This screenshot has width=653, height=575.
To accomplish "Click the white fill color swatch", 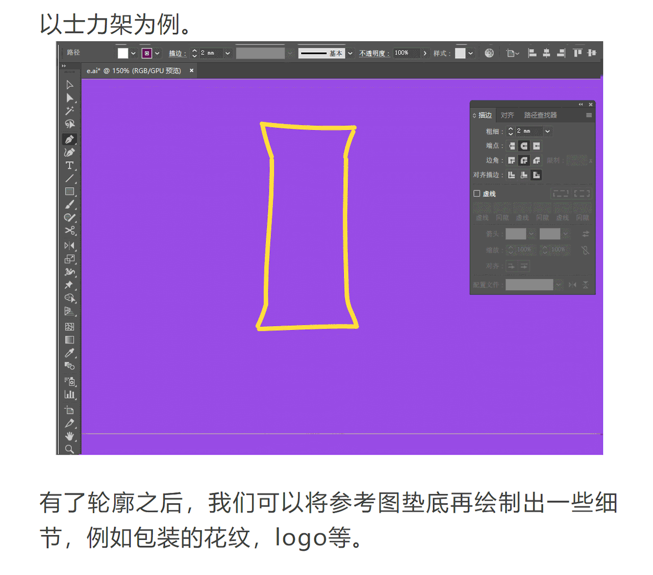I will pyautogui.click(x=123, y=53).
